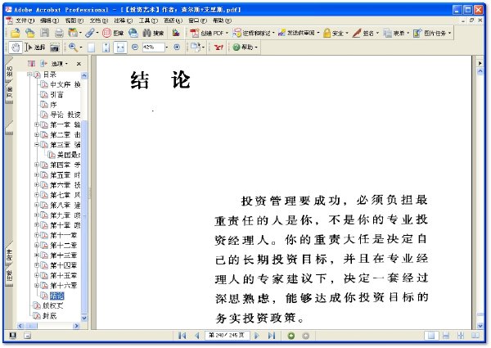
Task: Click the Email globe icon
Action: 133,33
